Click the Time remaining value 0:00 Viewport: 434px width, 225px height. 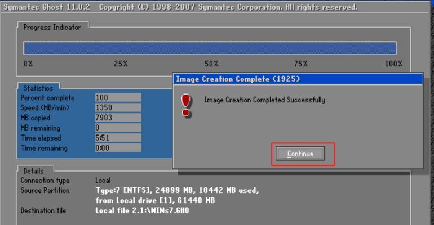(x=118, y=148)
